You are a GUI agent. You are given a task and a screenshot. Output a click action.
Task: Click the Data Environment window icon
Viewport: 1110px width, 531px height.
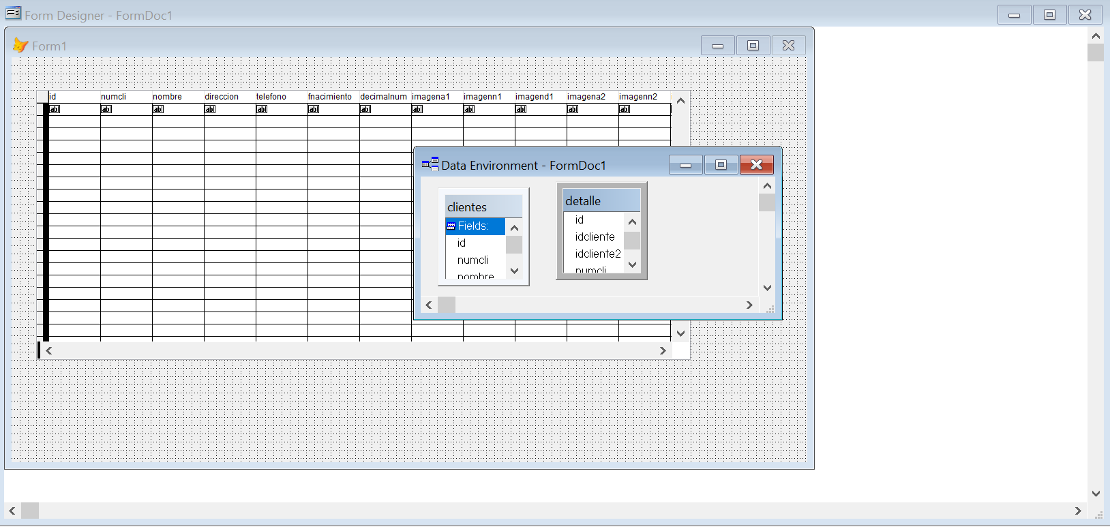[x=430, y=164]
